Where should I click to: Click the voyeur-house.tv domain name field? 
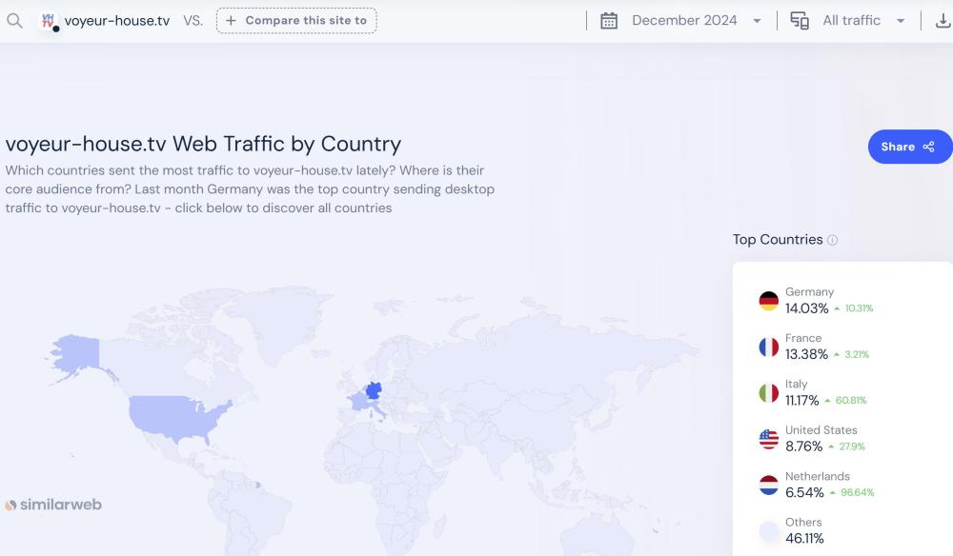117,21
